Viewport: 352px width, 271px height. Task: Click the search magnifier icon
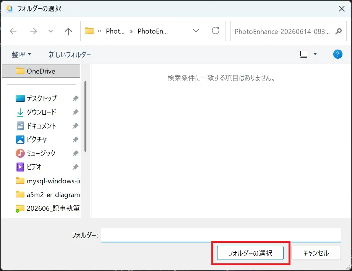click(x=338, y=31)
